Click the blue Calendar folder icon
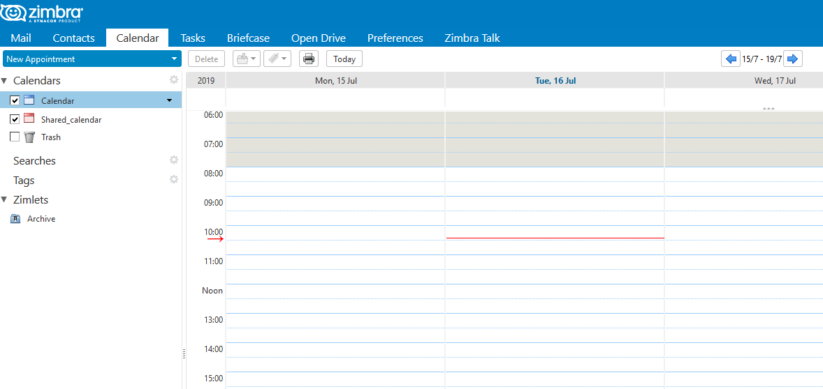This screenshot has height=389, width=823. (x=29, y=100)
